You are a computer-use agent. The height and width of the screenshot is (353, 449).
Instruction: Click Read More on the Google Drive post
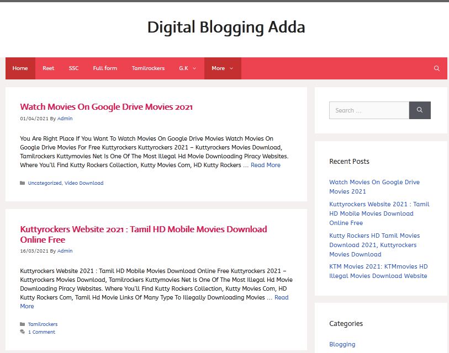(266, 165)
